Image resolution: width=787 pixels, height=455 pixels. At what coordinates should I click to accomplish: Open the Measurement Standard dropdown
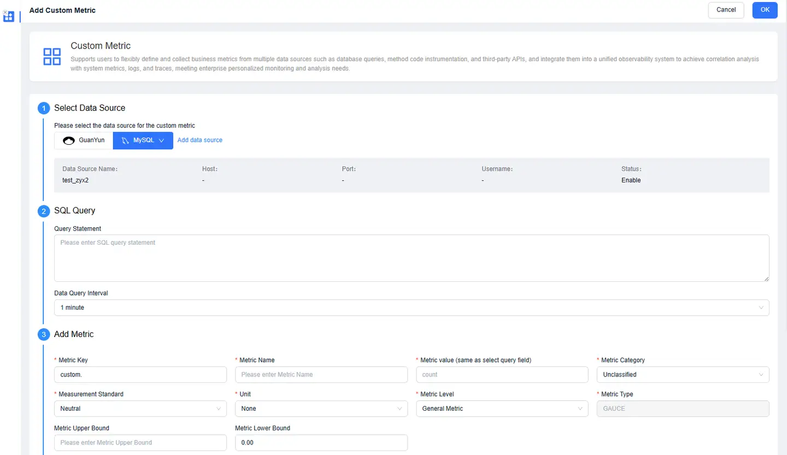pyautogui.click(x=140, y=409)
